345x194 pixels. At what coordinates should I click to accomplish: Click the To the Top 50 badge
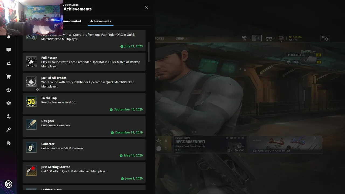tap(31, 102)
